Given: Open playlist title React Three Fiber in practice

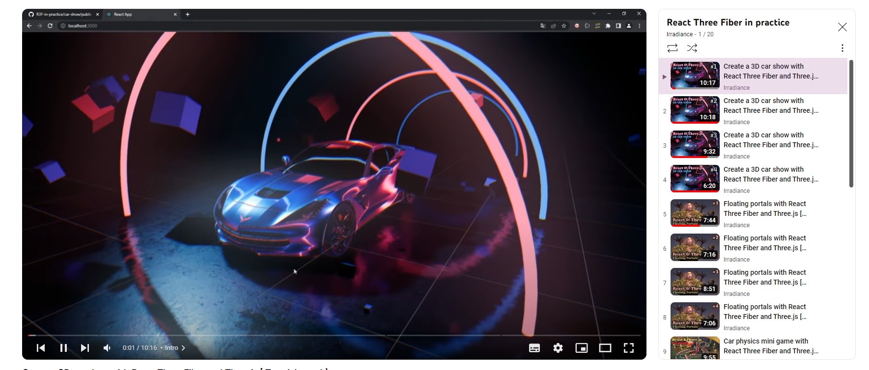Looking at the screenshot, I should pyautogui.click(x=728, y=23).
